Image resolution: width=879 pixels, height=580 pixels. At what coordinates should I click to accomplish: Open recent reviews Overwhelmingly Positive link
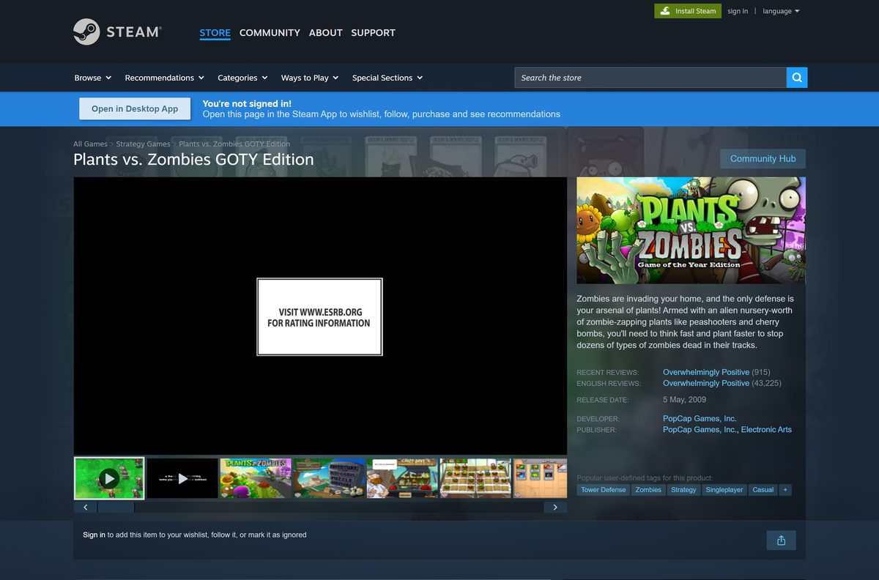(706, 372)
